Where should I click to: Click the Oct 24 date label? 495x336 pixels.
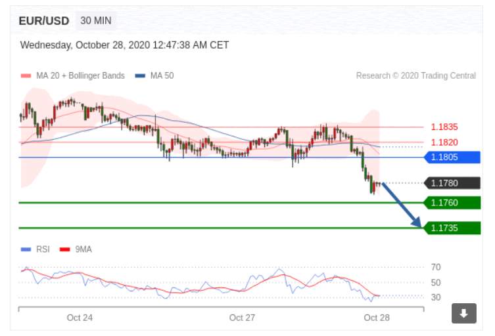tap(80, 318)
